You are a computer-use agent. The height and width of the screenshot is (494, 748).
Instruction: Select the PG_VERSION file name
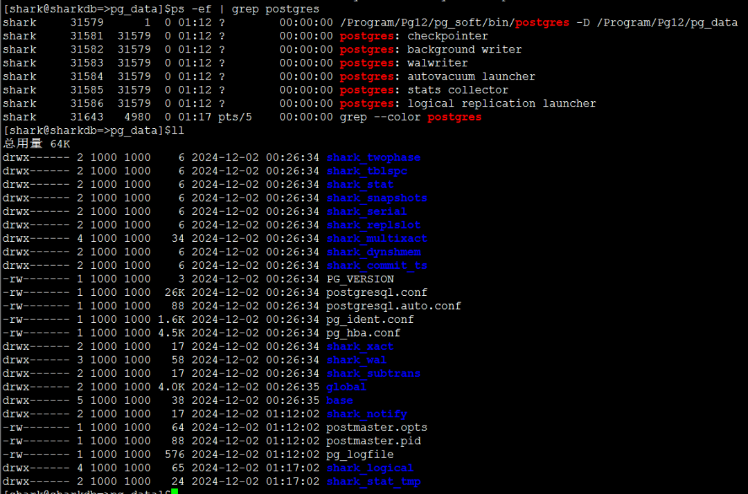360,279
